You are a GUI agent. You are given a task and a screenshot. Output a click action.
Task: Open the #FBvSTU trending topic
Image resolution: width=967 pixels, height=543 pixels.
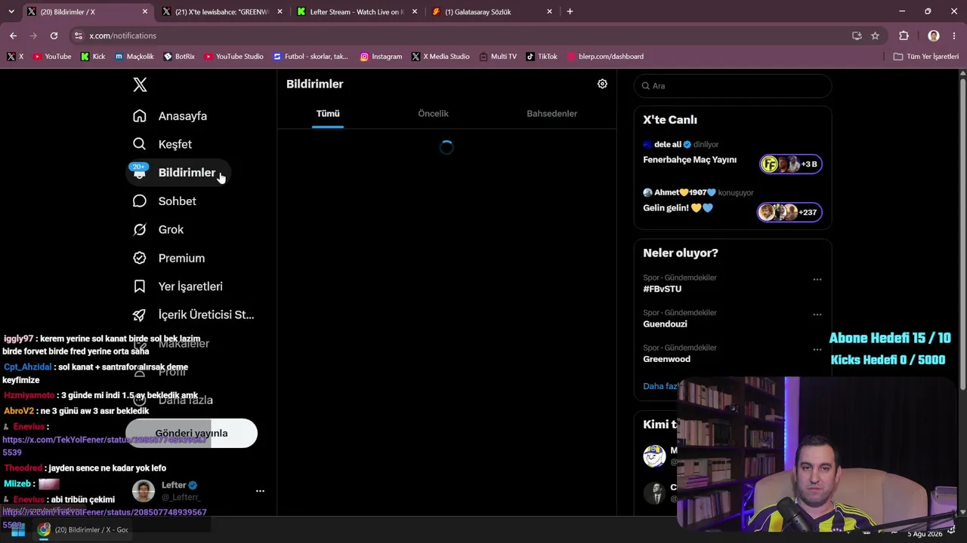click(x=662, y=289)
